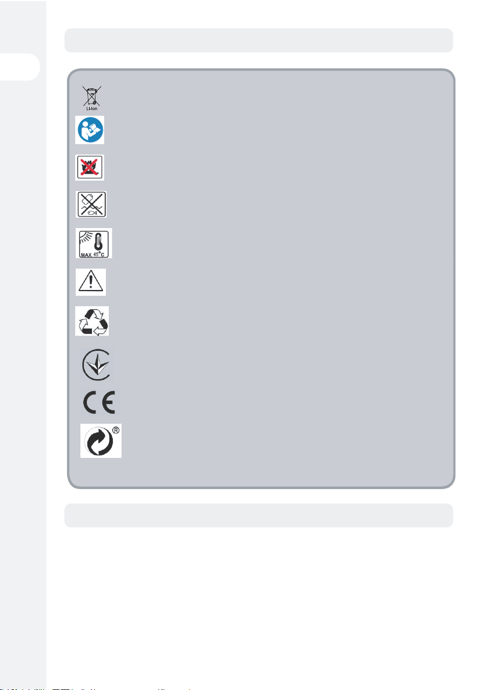This screenshot has height=690, width=486.
Task: Click the empty gray header bar at top
Action: pyautogui.click(x=259, y=41)
